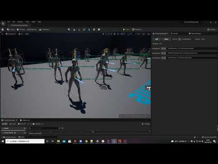Click the Windows taskbar search box
218x164 pixels.
point(25,141)
